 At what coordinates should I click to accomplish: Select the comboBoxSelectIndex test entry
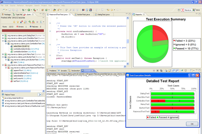click(x=25, y=49)
